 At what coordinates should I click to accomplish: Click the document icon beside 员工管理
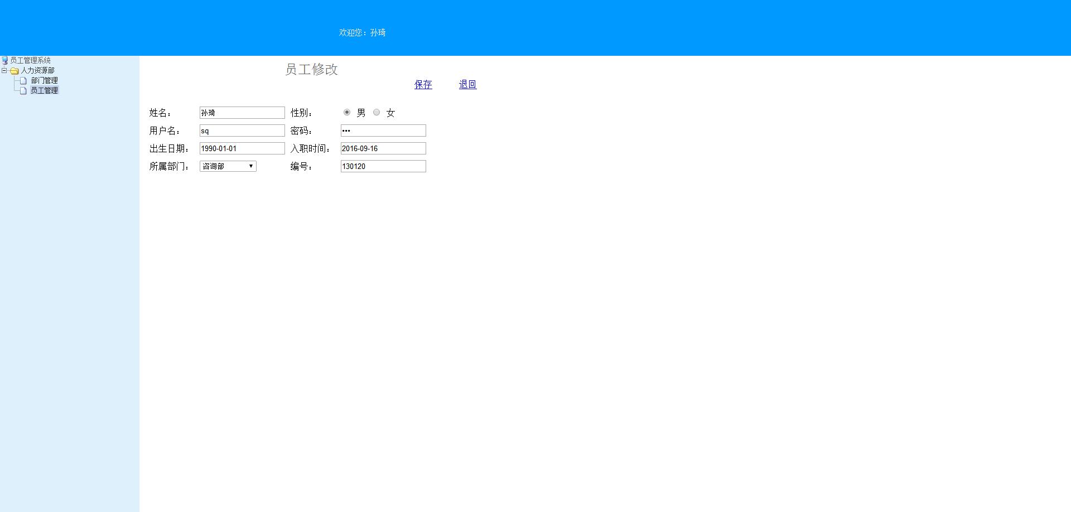coord(23,90)
